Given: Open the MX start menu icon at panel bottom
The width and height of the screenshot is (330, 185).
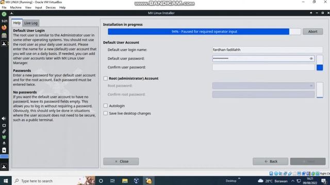Looking at the screenshot, I should pos(4,166).
